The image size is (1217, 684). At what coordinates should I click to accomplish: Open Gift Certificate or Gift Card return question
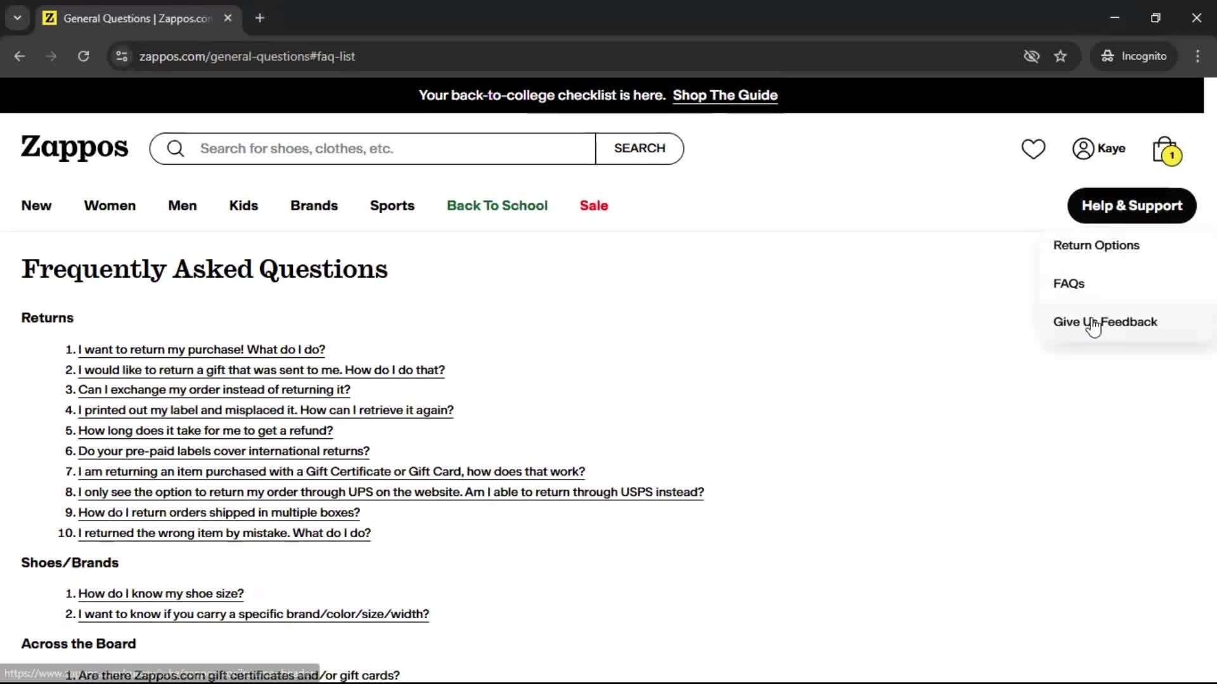pyautogui.click(x=332, y=472)
